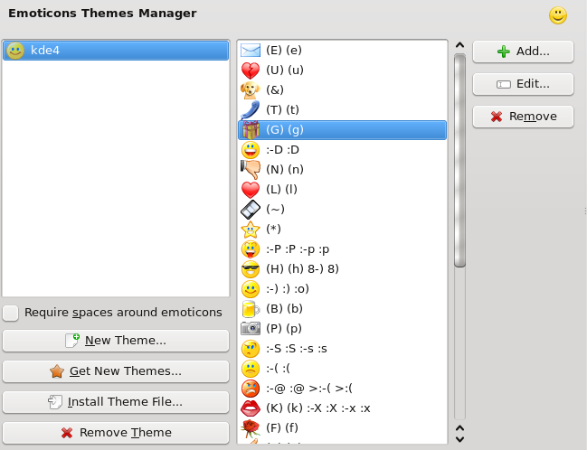The width and height of the screenshot is (587, 450).
Task: Click the dog face emoticon (&)
Action: click(x=251, y=90)
